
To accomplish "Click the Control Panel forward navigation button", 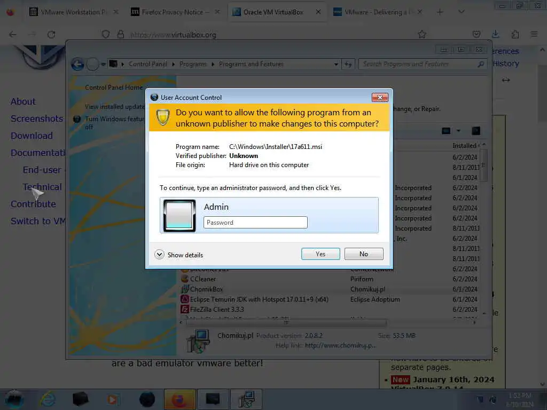I will click(92, 64).
